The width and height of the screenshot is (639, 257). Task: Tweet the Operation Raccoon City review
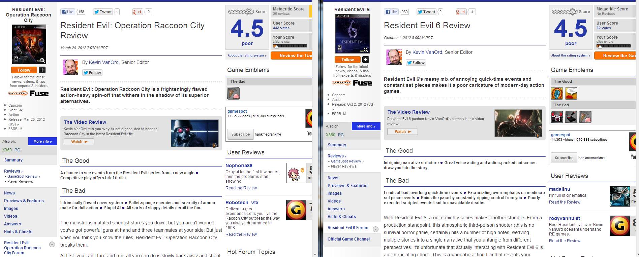coord(103,12)
